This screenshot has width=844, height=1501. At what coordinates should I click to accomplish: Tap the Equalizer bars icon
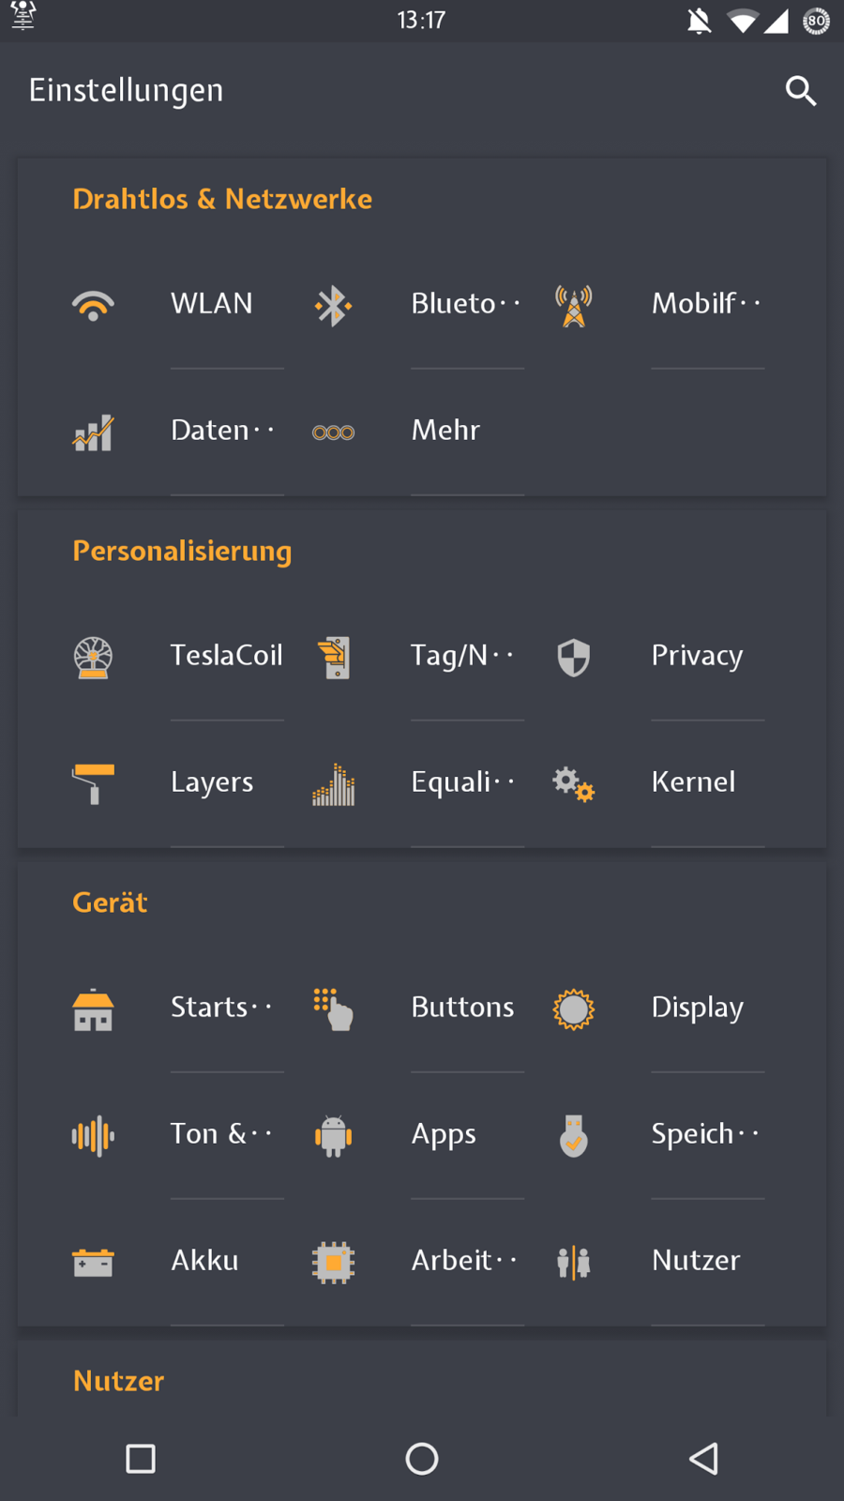(333, 784)
